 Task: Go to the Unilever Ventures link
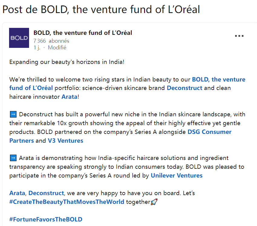(x=176, y=175)
